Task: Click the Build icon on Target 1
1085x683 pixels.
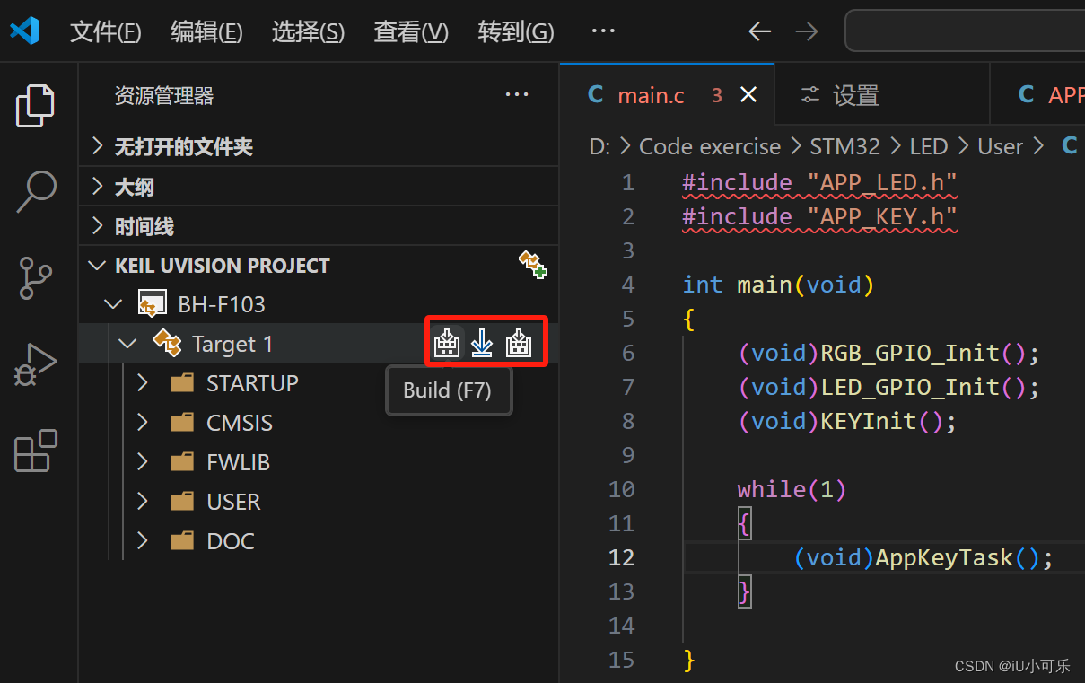Action: click(x=447, y=343)
